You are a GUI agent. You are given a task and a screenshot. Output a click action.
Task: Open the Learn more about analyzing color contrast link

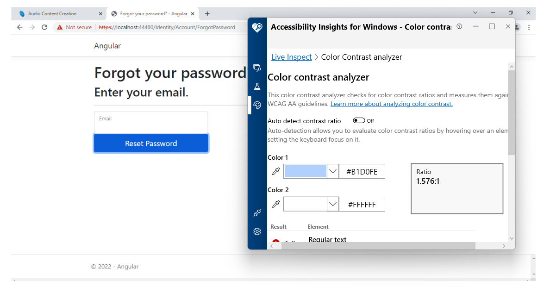tap(391, 103)
